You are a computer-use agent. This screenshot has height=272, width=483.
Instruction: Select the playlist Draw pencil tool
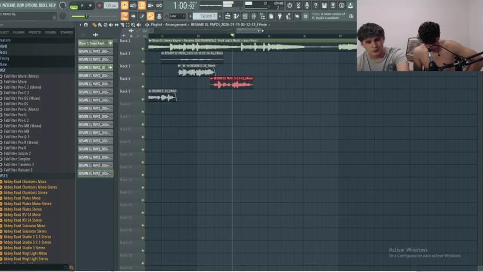[94, 25]
